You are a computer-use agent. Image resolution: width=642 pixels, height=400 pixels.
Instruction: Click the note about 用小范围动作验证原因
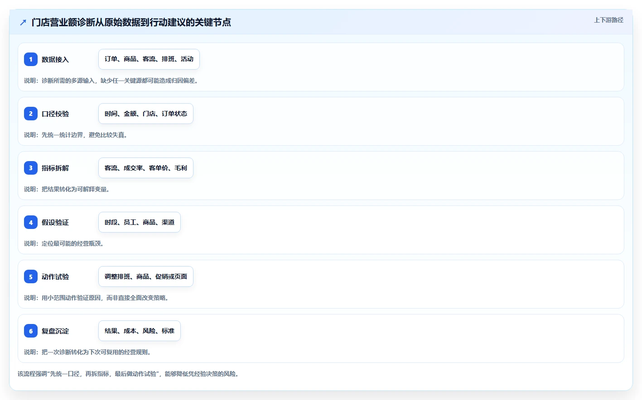click(97, 298)
